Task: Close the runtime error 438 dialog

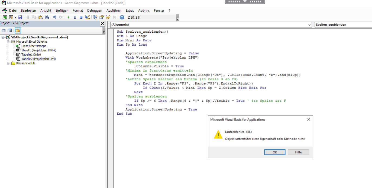Action: click(x=308, y=119)
